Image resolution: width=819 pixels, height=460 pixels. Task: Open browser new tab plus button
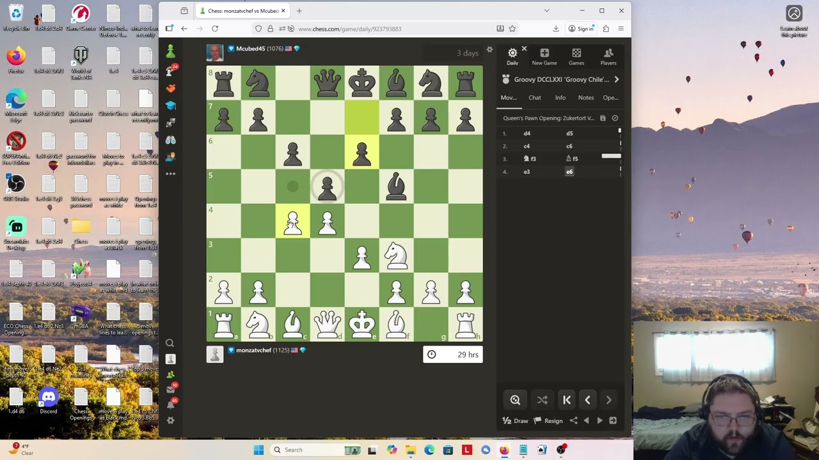tap(299, 11)
